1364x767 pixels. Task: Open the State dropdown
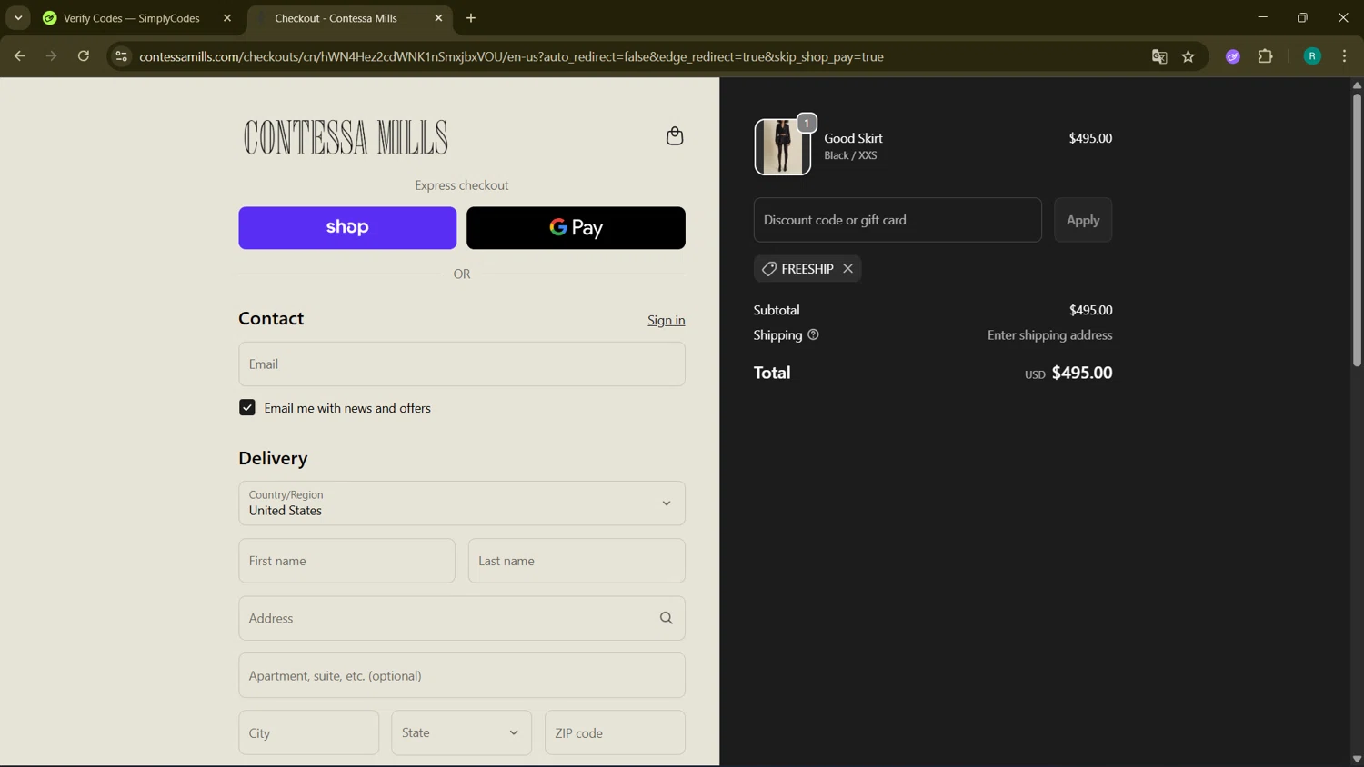click(x=461, y=732)
